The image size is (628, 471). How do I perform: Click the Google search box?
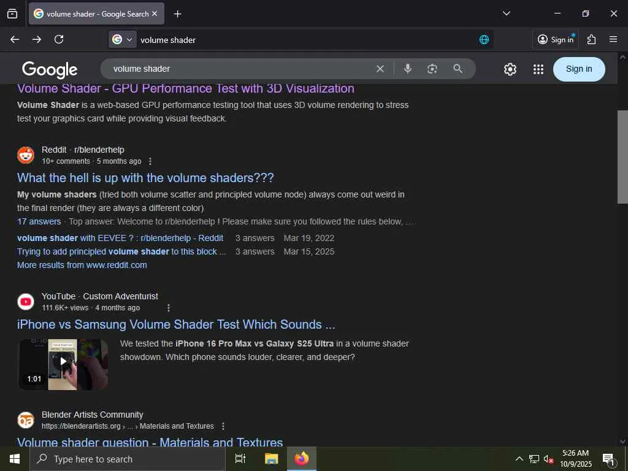[x=240, y=69]
